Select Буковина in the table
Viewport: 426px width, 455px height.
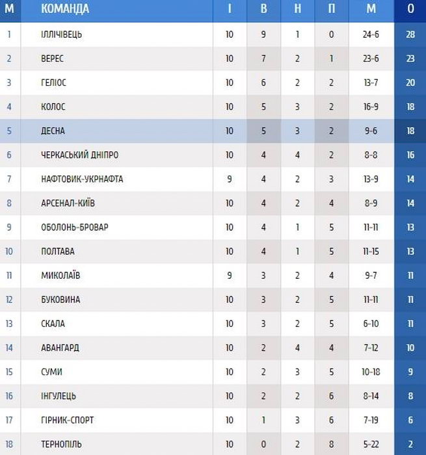60,300
